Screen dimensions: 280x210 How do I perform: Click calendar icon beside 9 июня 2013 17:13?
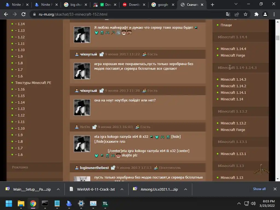tap(113, 168)
